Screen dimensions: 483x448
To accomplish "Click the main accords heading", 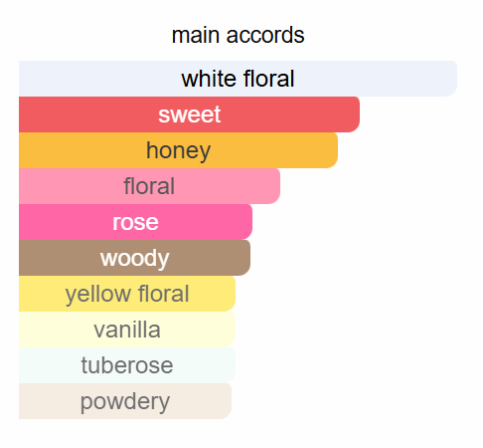I will point(238,35).
